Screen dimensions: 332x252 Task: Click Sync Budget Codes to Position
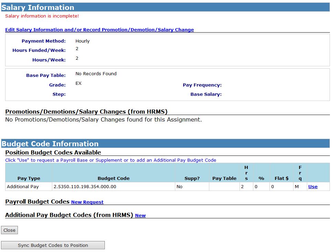(53, 245)
